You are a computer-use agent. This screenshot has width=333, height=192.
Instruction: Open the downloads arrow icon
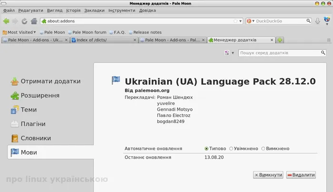[x=317, y=21]
